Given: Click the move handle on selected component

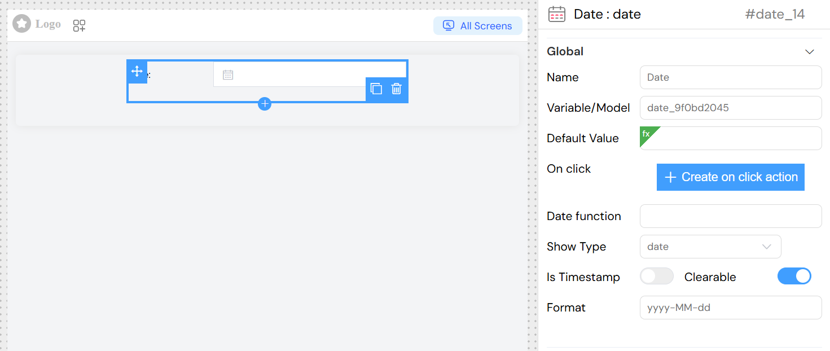Looking at the screenshot, I should coord(137,71).
